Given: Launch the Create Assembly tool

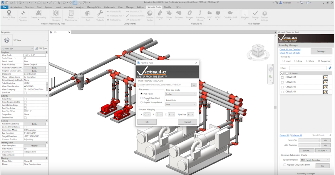Looking at the screenshot, I should pyautogui.click(x=38, y=15).
